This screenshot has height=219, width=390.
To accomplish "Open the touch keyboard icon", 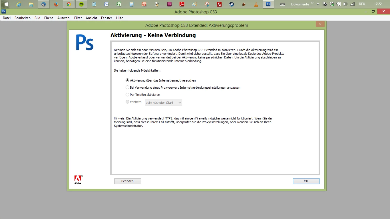I will 282,4.
